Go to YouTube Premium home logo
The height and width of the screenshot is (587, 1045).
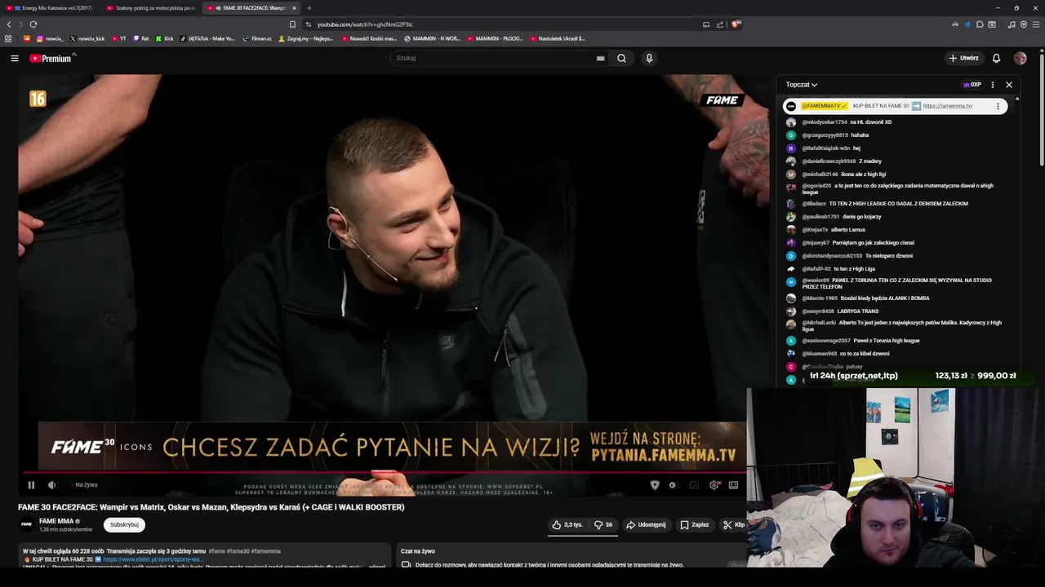pos(51,58)
